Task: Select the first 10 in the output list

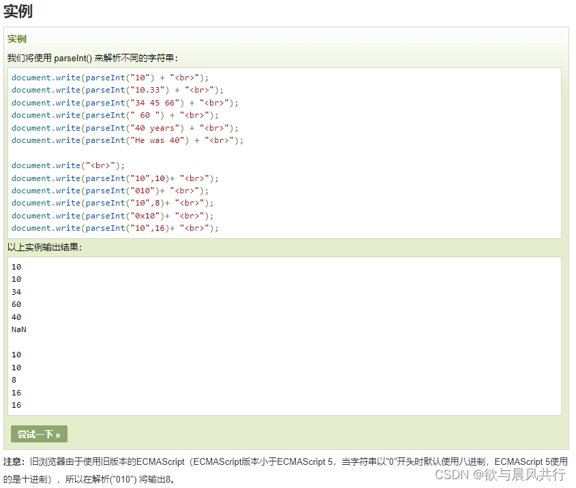Action: [x=16, y=266]
